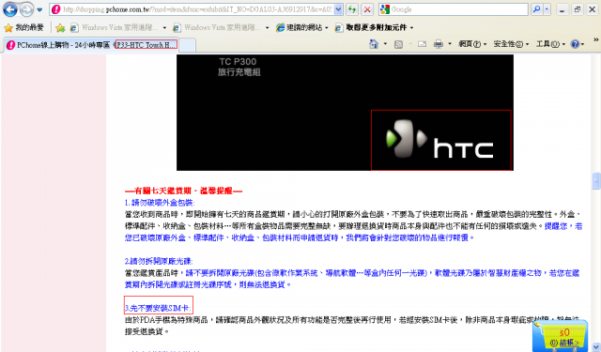The width and height of the screenshot is (601, 352).
Task: Click the blue Help question mark icon
Action: [575, 44]
